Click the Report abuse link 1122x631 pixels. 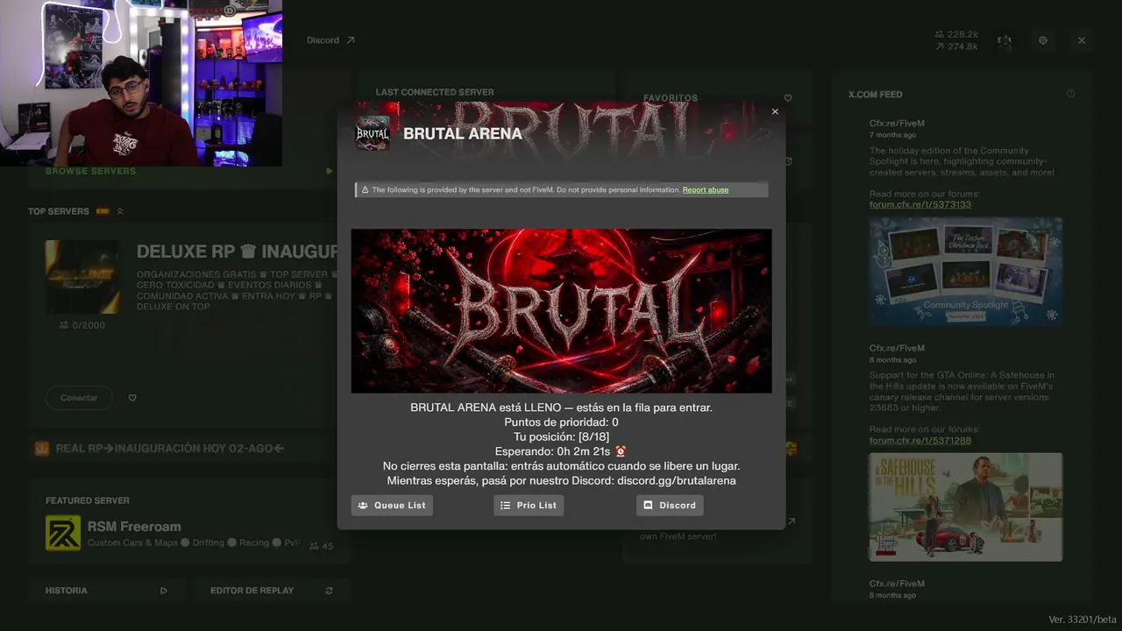click(706, 190)
